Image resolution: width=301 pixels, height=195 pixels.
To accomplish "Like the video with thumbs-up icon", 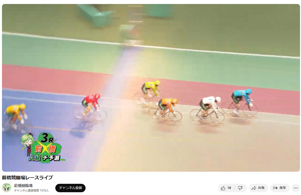I will [223, 188].
